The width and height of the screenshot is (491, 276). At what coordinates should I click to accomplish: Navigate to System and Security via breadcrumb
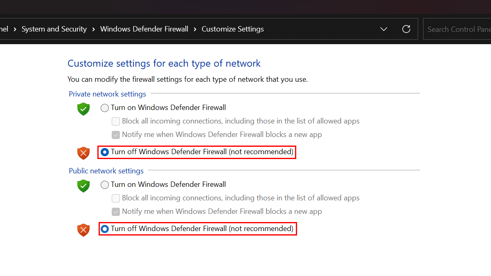pyautogui.click(x=54, y=29)
